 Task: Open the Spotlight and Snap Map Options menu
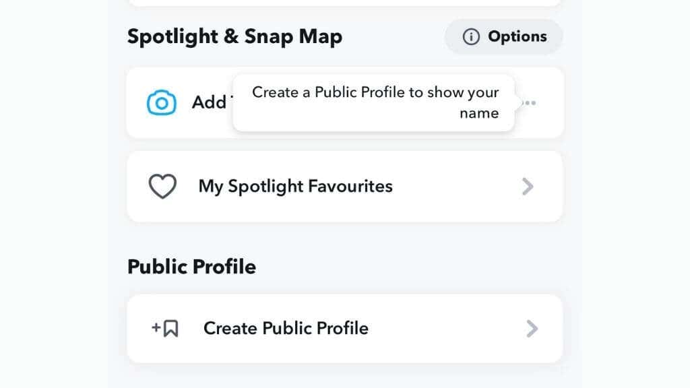tap(503, 36)
